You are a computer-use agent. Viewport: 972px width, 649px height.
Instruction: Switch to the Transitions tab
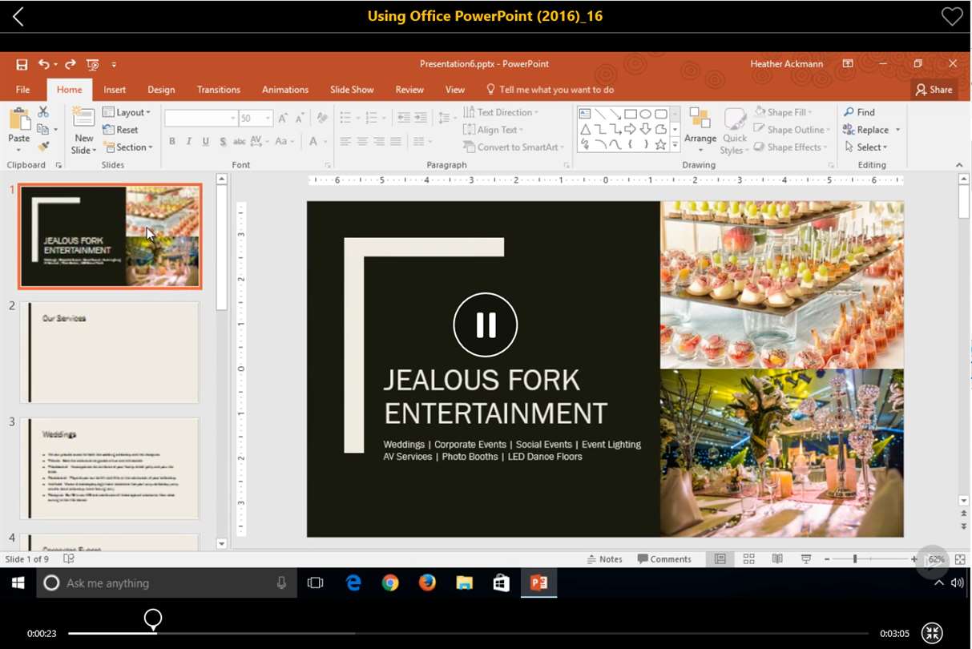click(x=218, y=90)
